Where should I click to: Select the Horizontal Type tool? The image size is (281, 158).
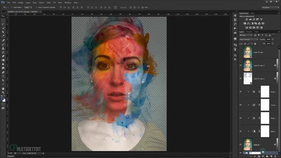3,76
